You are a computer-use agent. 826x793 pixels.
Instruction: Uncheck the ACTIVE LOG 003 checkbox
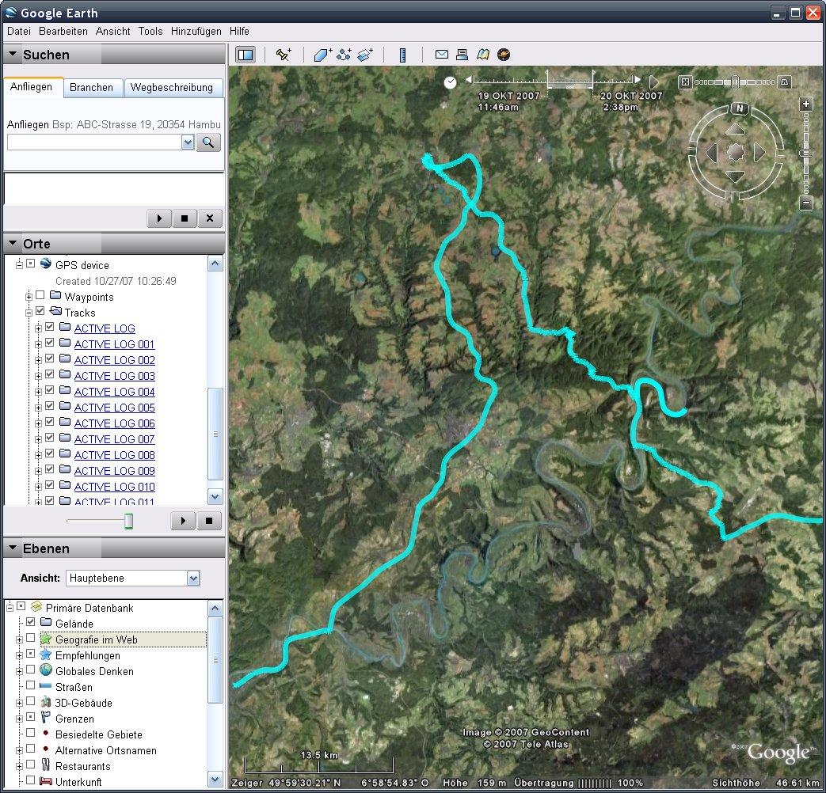click(50, 374)
